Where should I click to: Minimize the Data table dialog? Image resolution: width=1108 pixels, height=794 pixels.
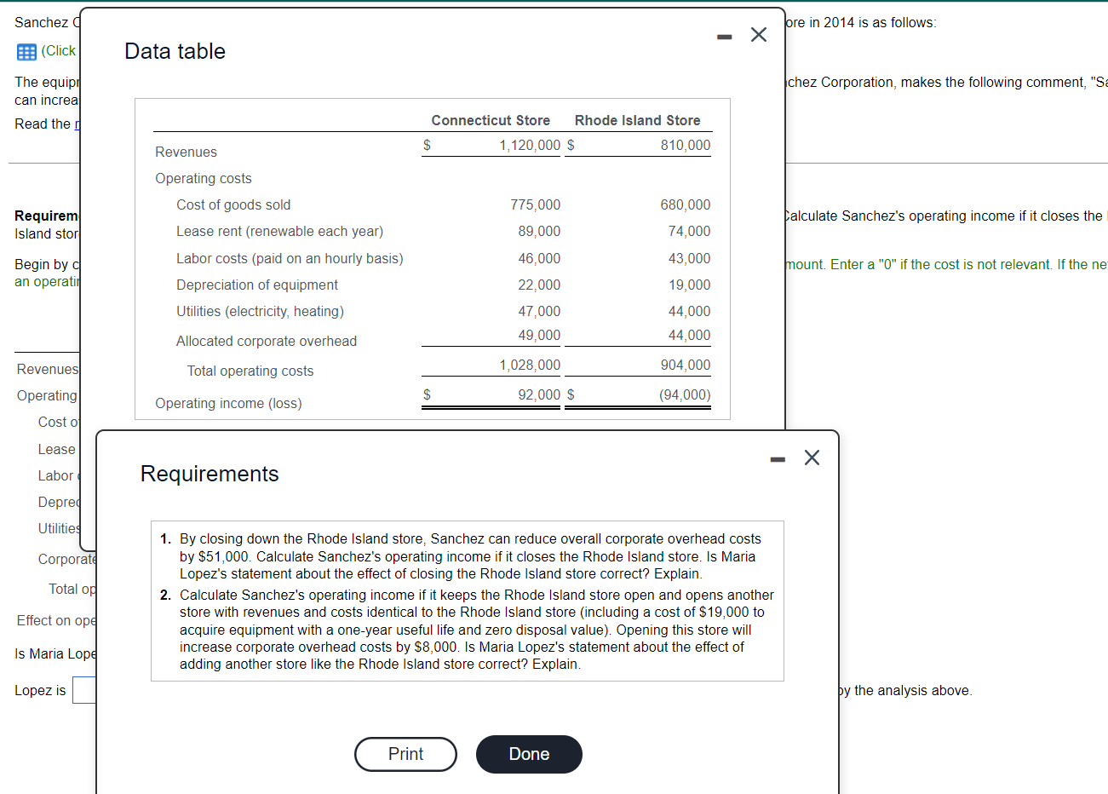724,37
